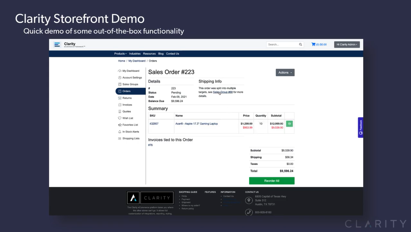Select In Stock Alerts in the sidebar

131,132
